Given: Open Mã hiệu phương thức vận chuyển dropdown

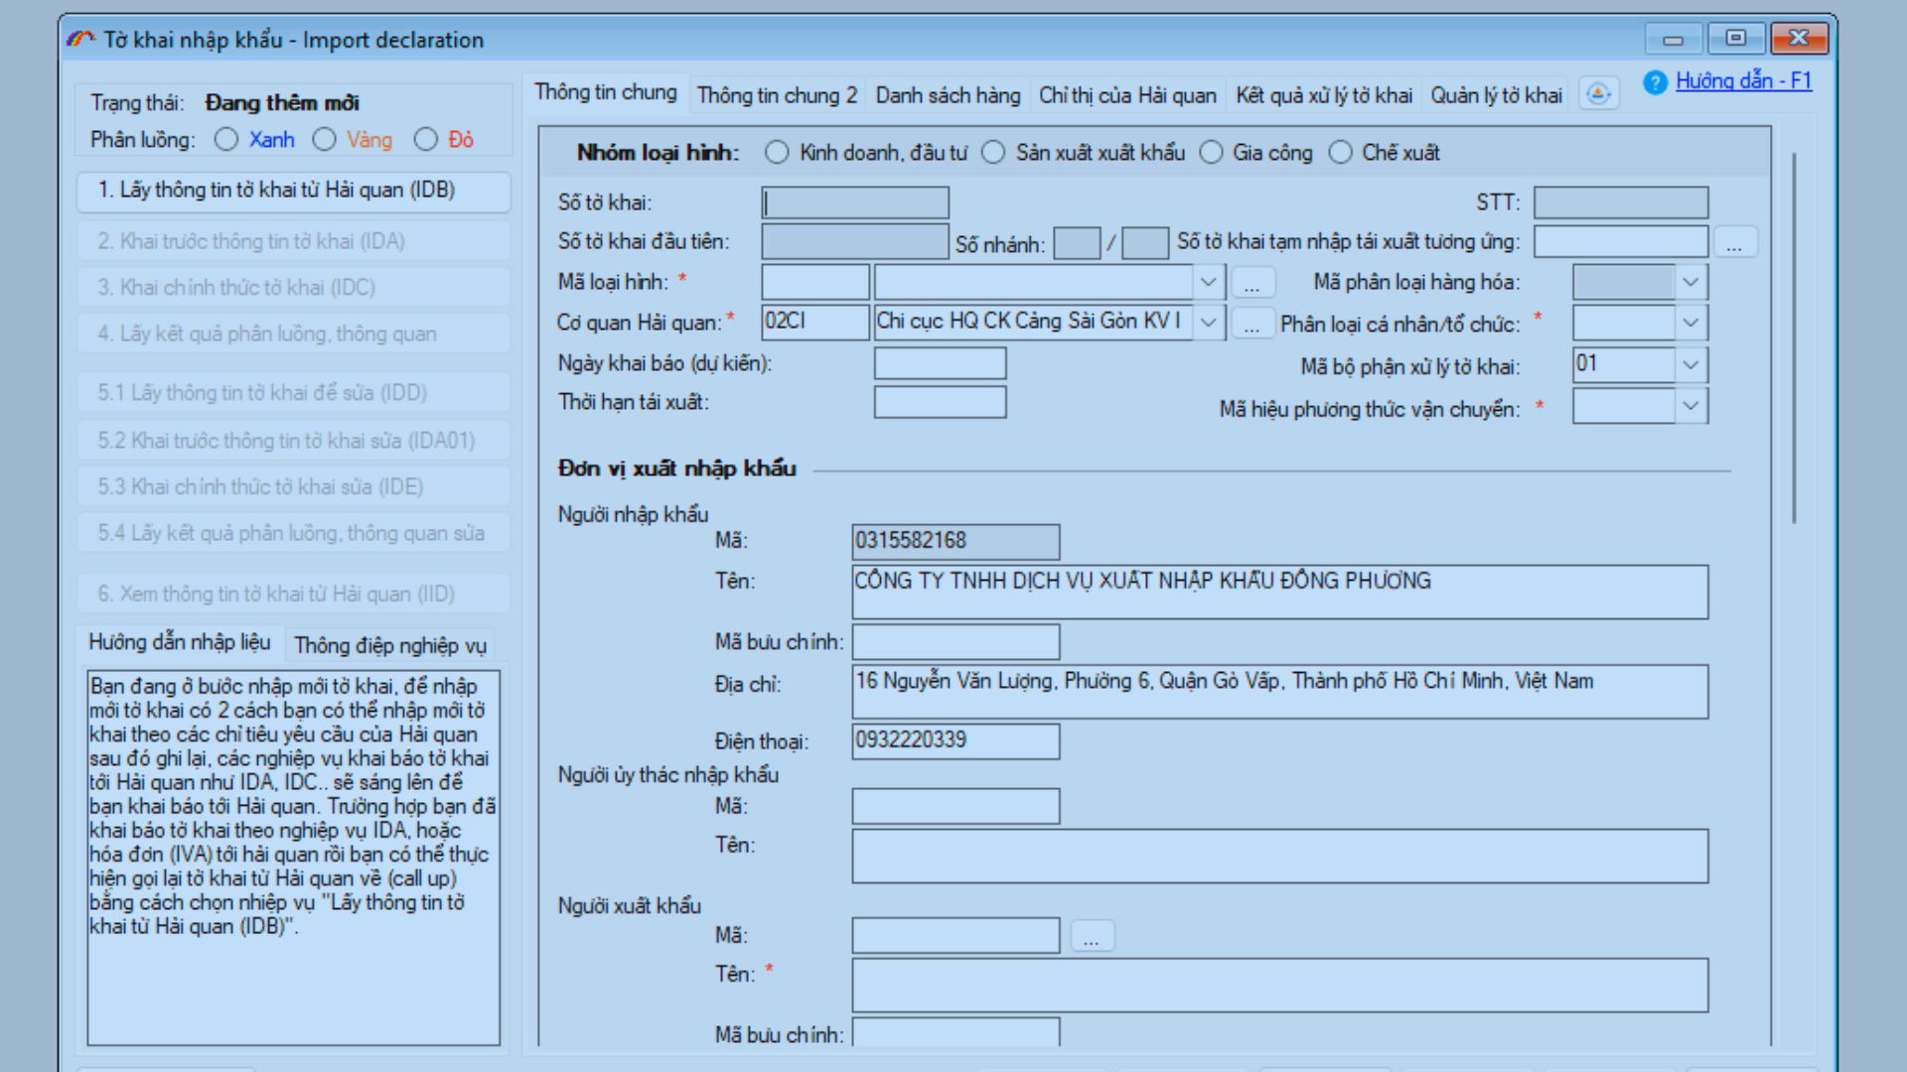Looking at the screenshot, I should point(1690,406).
